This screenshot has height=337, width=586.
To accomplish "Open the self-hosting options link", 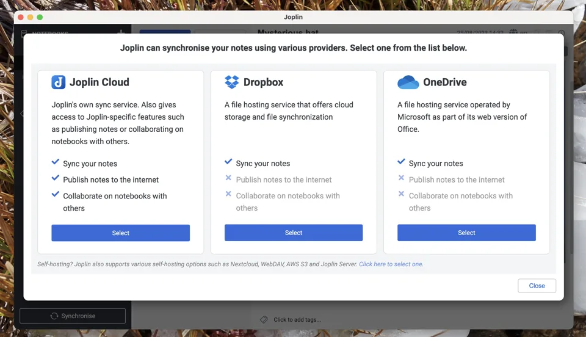I will click(x=391, y=264).
